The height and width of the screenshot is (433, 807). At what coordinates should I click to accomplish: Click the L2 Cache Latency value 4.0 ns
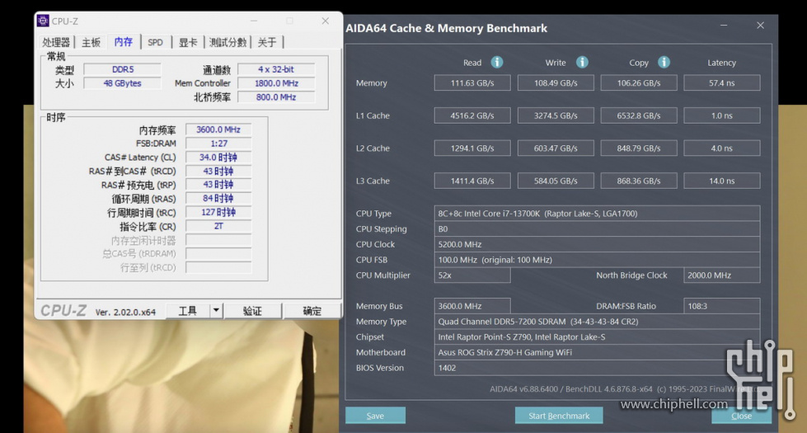[x=722, y=148]
